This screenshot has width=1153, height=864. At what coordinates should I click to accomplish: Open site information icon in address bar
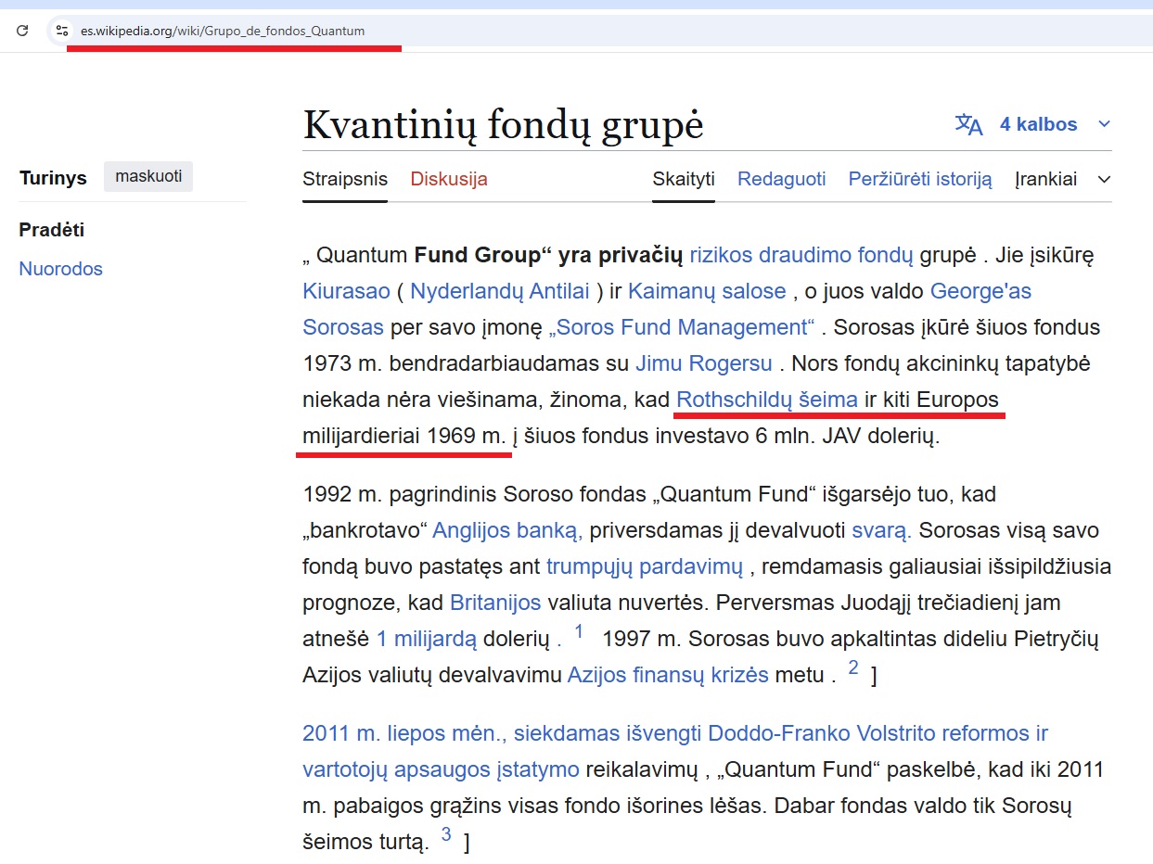click(x=62, y=31)
